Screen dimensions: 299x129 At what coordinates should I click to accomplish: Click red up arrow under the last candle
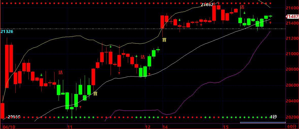(270, 23)
